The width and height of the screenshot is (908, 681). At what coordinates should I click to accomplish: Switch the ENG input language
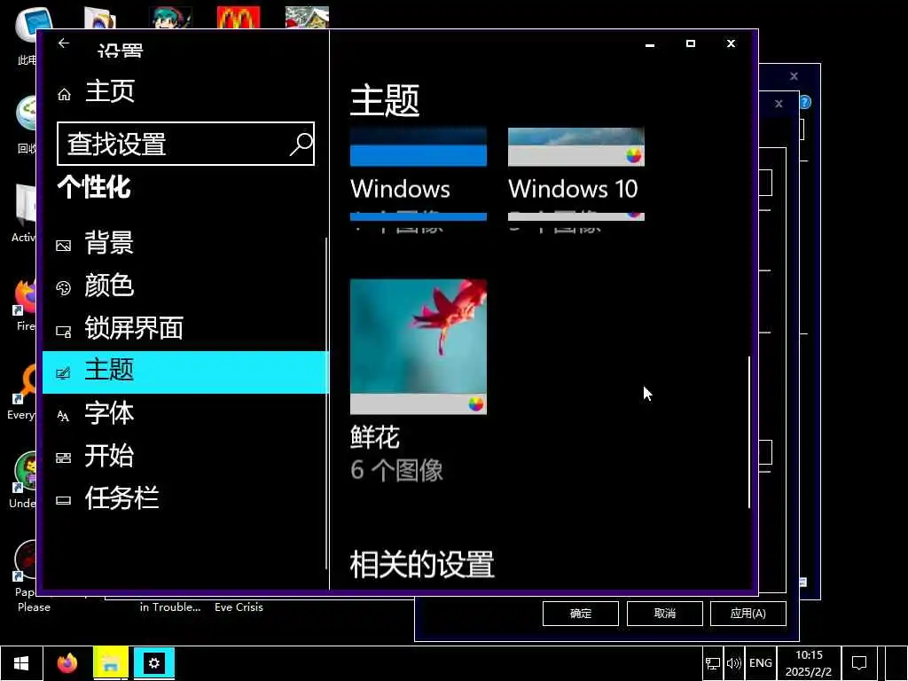(x=760, y=663)
